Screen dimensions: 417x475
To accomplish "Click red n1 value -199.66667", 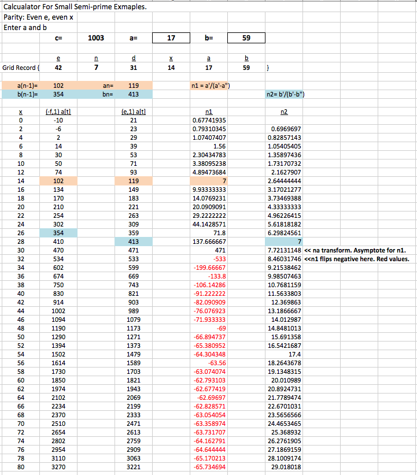I will [x=209, y=268].
